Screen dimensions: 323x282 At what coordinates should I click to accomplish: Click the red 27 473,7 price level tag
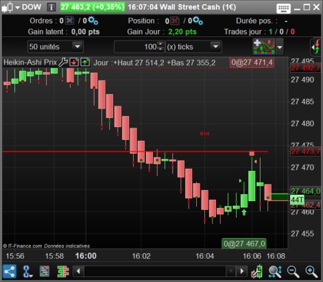coord(305,152)
